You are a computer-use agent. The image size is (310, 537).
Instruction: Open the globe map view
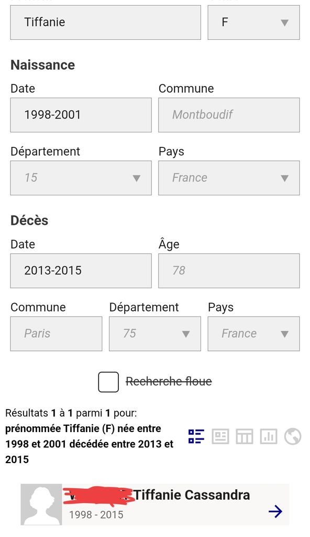tap(293, 436)
